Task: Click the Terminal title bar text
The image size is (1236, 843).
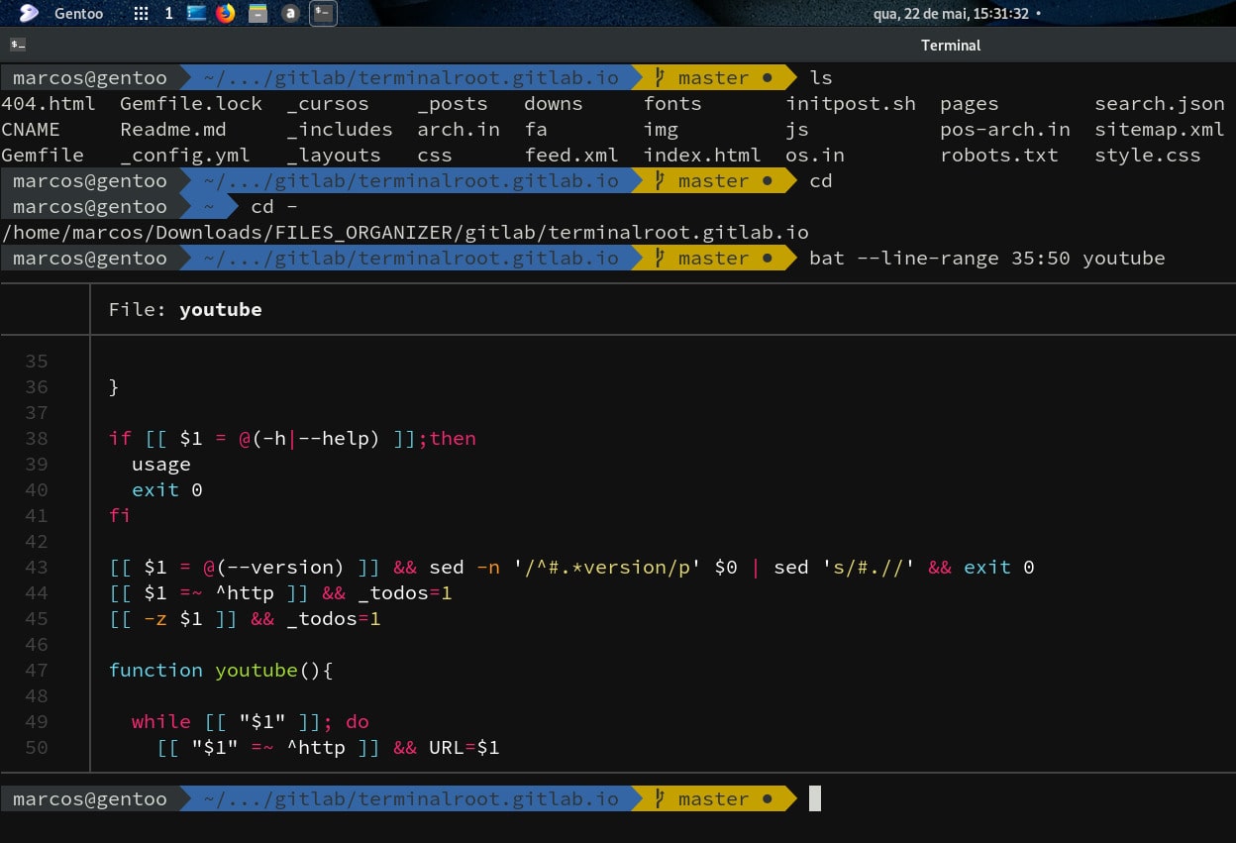Action: [x=950, y=45]
